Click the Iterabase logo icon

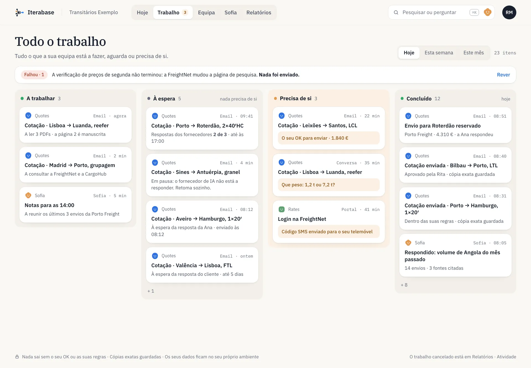(x=19, y=12)
